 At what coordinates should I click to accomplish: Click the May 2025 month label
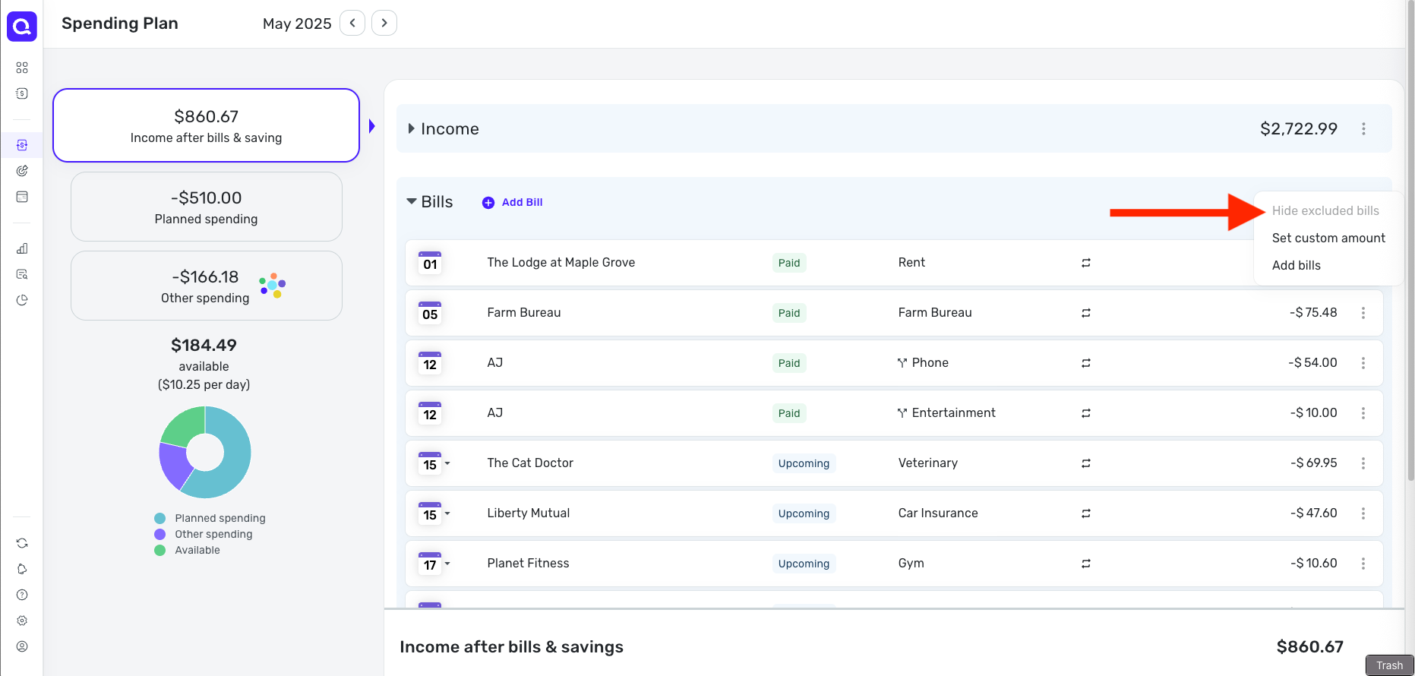297,24
